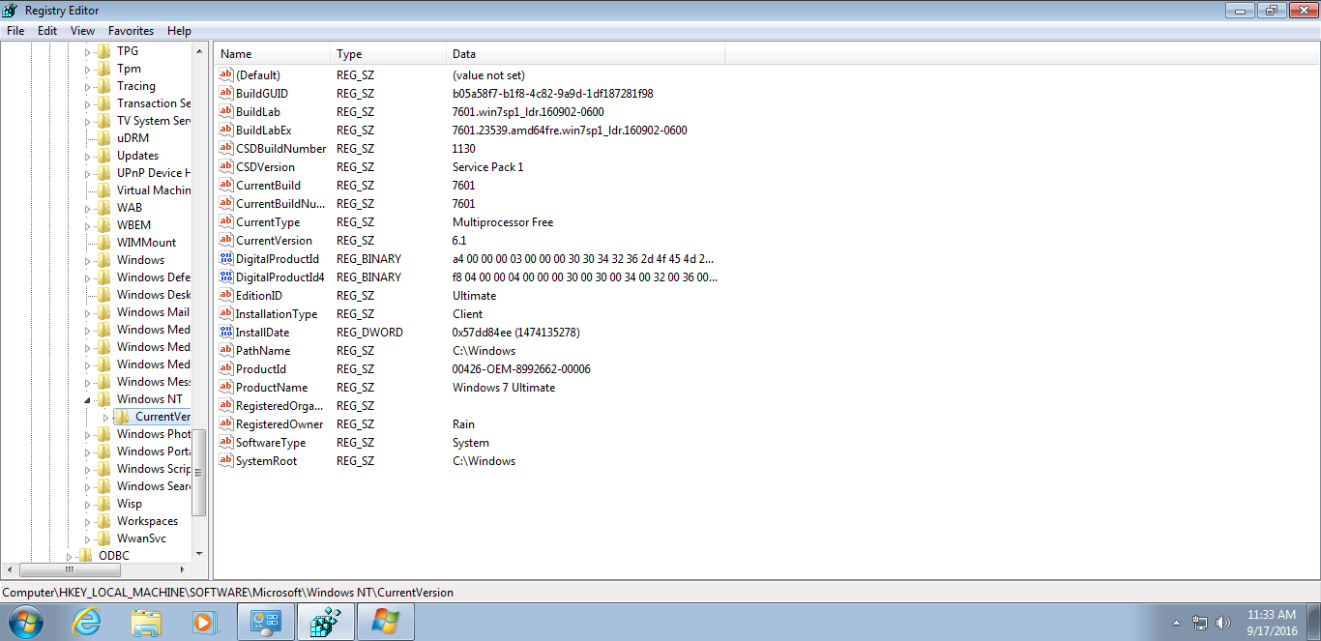Screen dimensions: 1321x641
Task: Click data value 'Windows 7 Ultimate'
Action: tap(504, 388)
